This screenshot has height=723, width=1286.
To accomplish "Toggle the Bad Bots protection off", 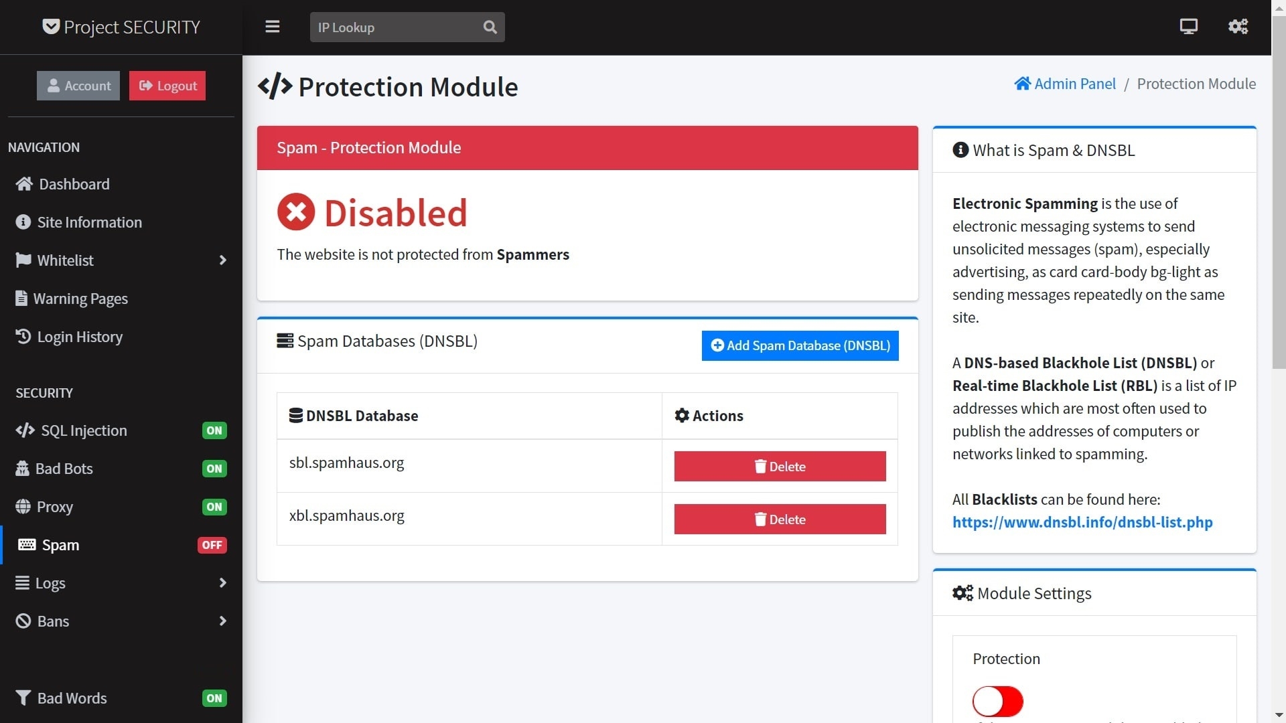I will [x=213, y=468].
